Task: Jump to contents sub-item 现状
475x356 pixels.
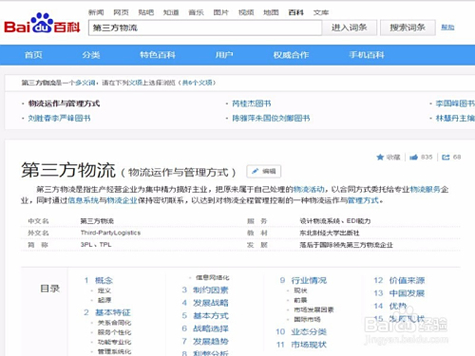Action: coord(300,290)
